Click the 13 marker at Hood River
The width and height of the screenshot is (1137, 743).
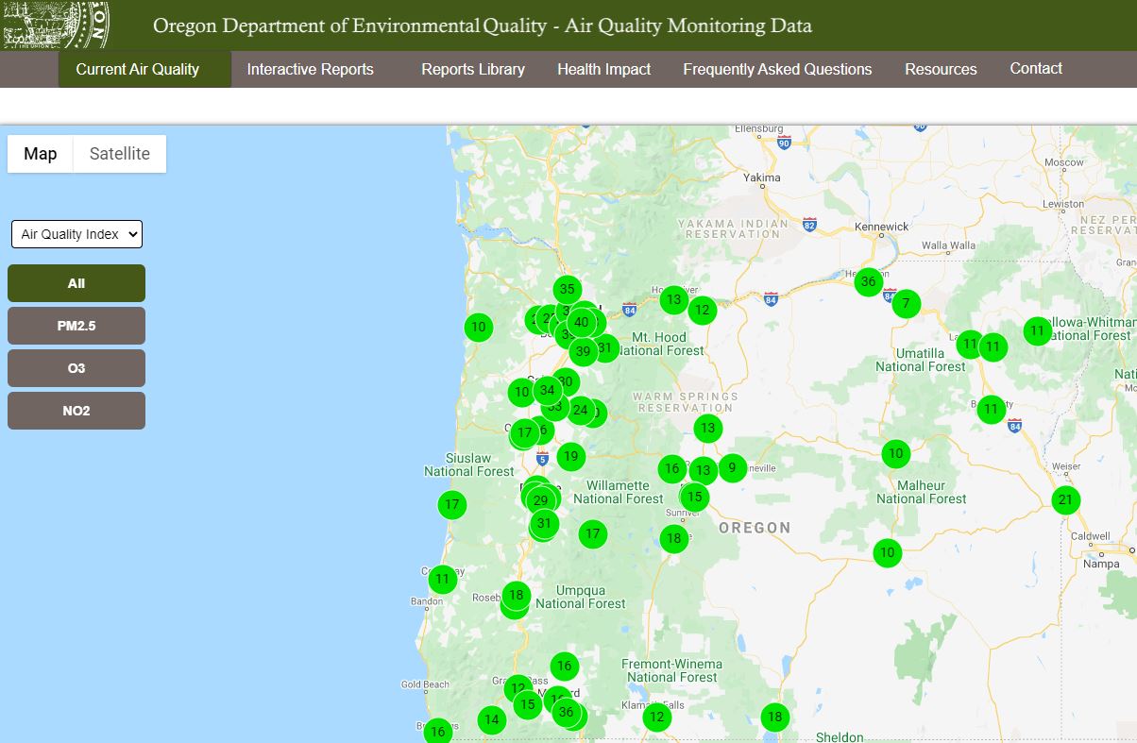[673, 300]
